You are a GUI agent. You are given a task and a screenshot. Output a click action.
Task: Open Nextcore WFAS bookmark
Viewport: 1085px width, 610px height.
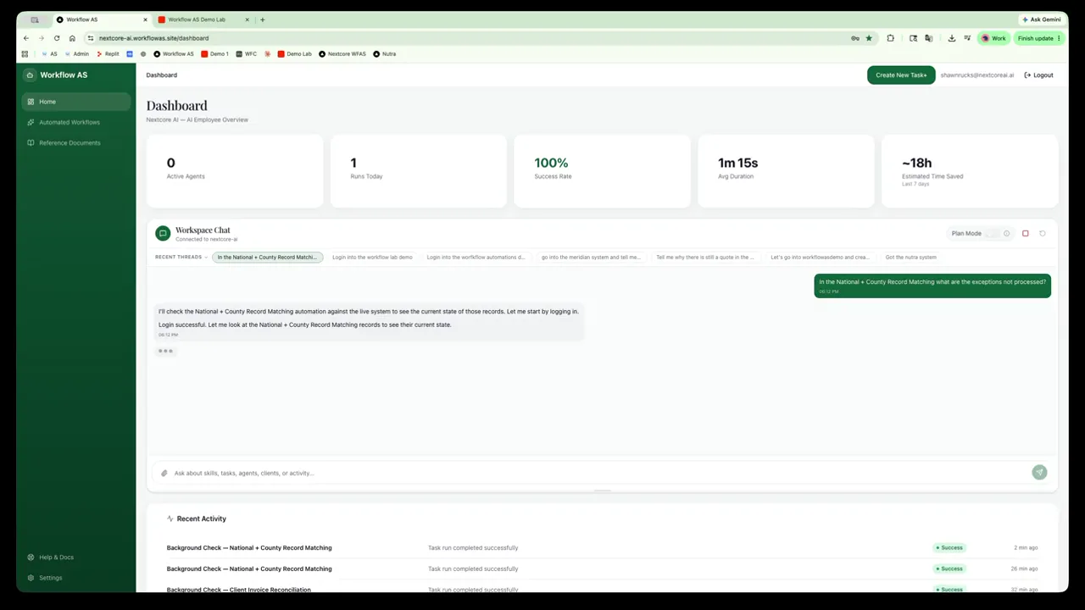[343, 54]
